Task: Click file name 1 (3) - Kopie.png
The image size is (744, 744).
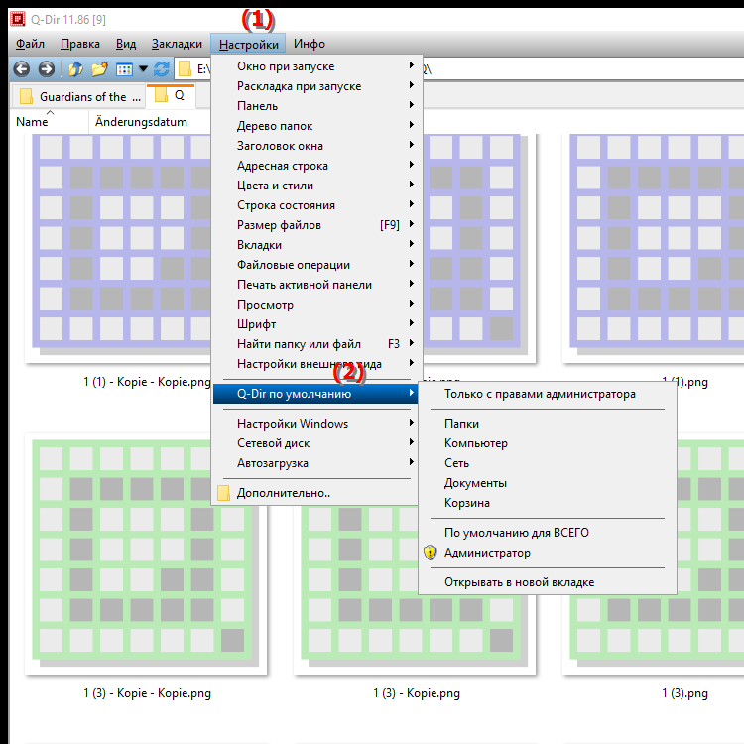Action: [417, 693]
